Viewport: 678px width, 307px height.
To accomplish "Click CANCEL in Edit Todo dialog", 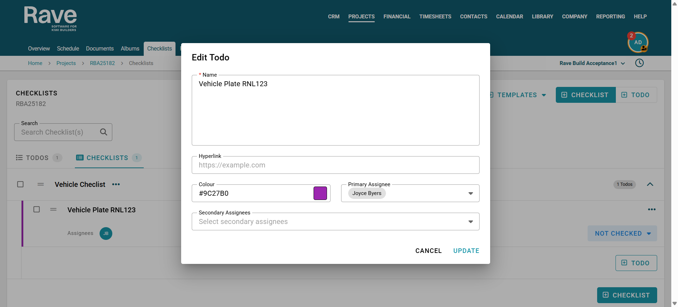I will [x=428, y=251].
